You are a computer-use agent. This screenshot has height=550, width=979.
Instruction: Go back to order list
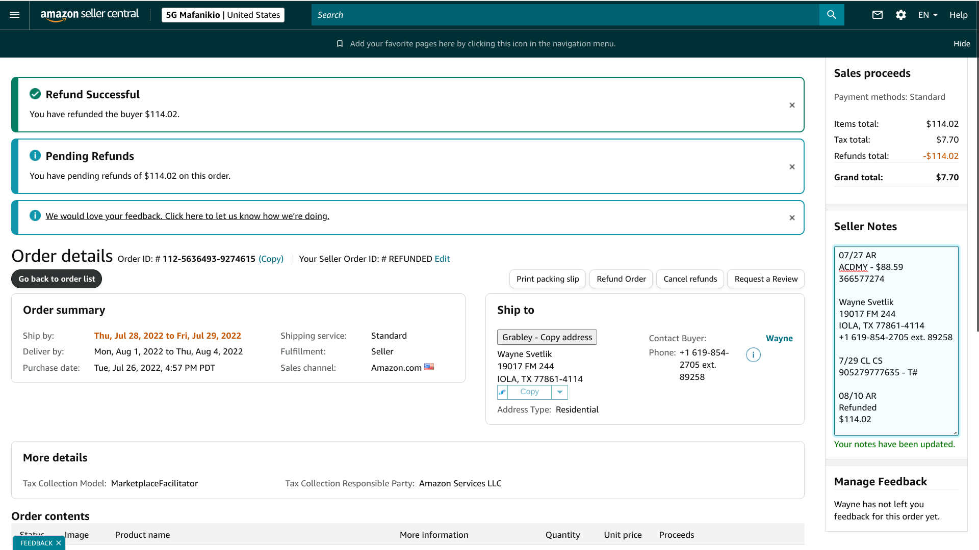tap(57, 279)
